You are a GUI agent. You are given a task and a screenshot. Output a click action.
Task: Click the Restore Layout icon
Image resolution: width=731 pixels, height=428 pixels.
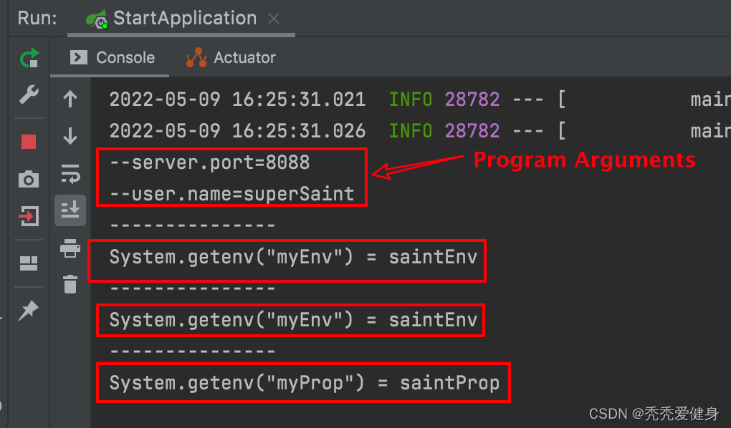pyautogui.click(x=29, y=263)
